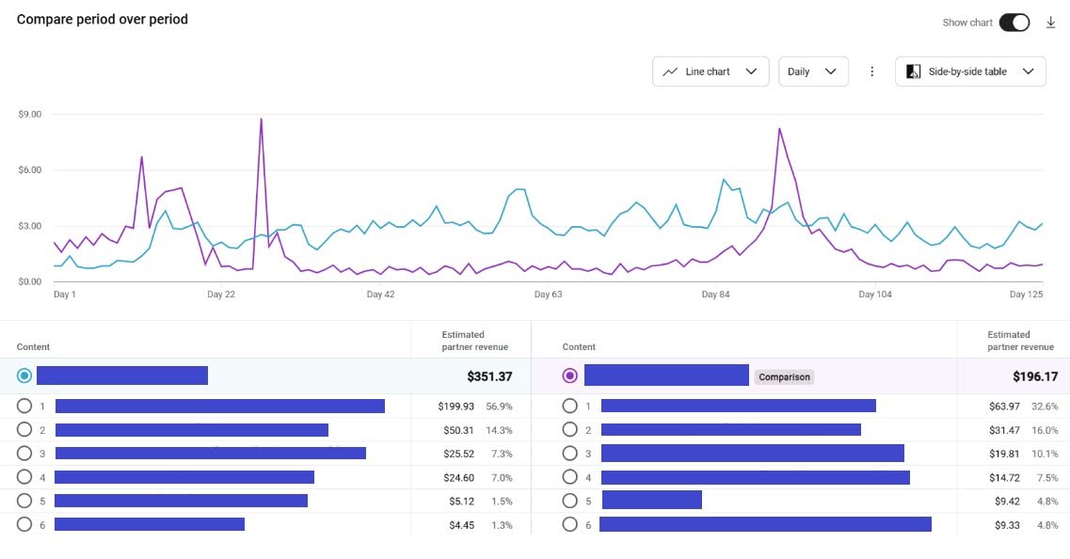Open left table row 2 content title
The height and width of the screenshot is (559, 1070).
192,430
